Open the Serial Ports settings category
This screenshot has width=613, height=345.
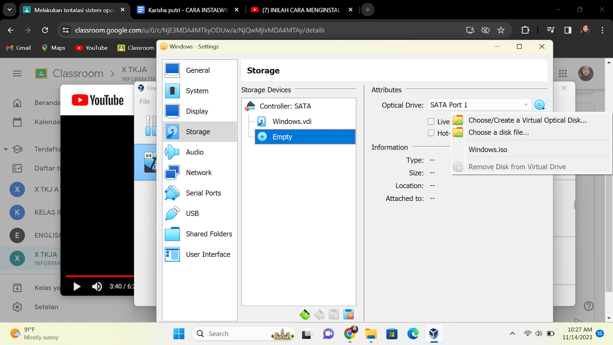[x=200, y=193]
